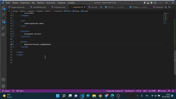Click Строка 60, столбец 34 position indicator
This screenshot has width=176, height=99.
click(114, 91)
